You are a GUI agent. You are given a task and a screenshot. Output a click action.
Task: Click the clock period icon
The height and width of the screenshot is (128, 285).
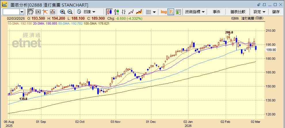(79, 12)
